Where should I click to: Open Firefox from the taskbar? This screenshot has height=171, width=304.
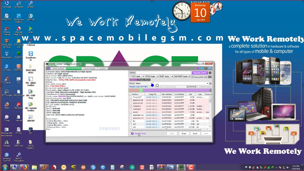tap(24, 167)
